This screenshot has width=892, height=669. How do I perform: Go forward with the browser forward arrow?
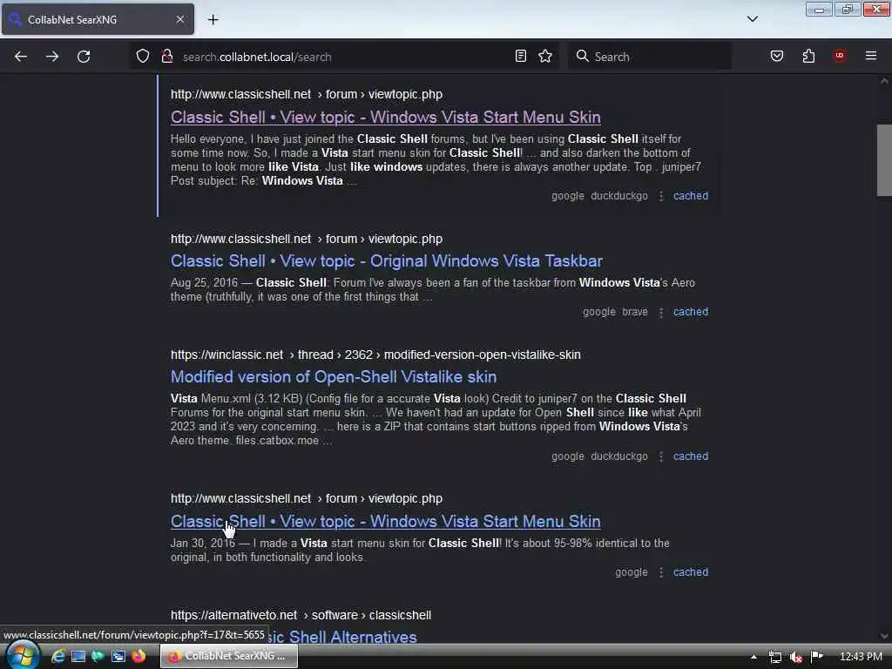tap(51, 57)
